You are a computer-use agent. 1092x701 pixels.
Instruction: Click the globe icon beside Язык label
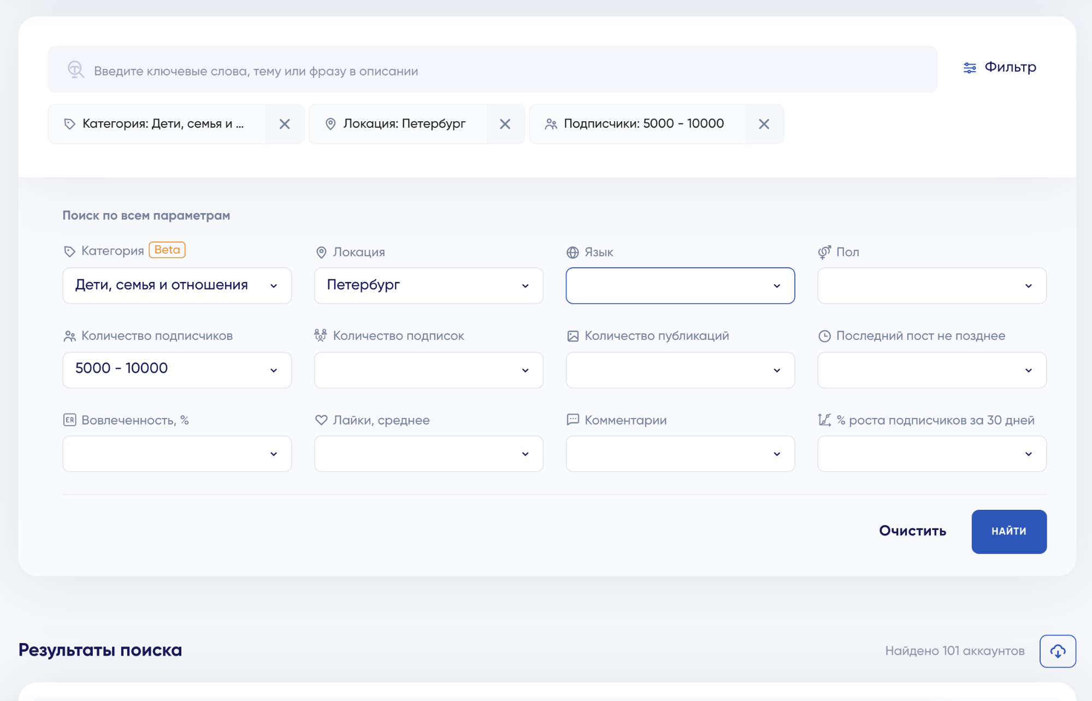coord(572,252)
